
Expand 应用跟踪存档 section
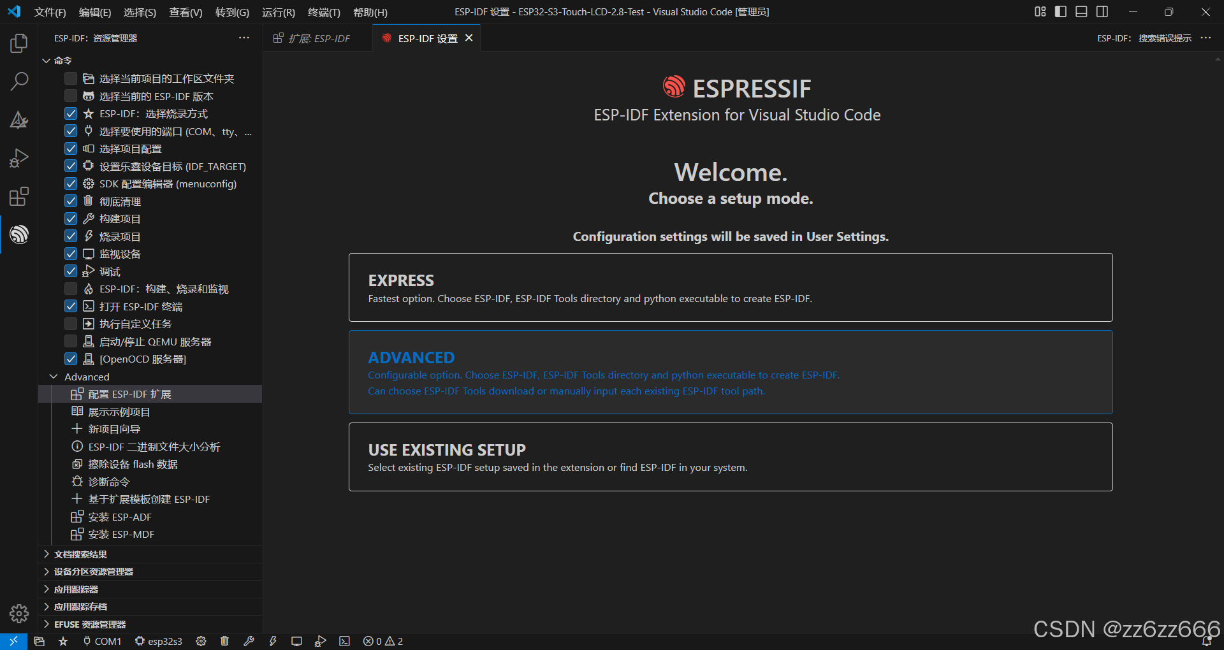(150, 607)
